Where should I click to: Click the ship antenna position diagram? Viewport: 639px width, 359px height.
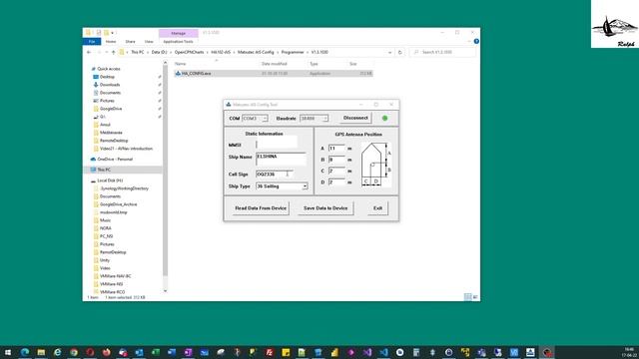(x=375, y=165)
